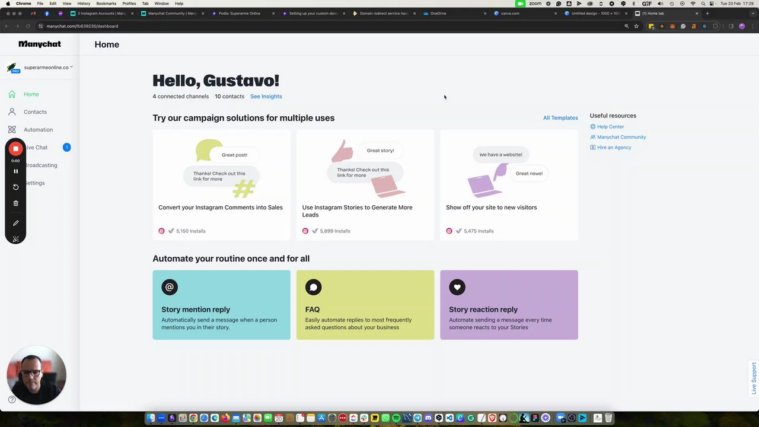
Task: Switch to the Manychat Community tab
Action: 172,13
